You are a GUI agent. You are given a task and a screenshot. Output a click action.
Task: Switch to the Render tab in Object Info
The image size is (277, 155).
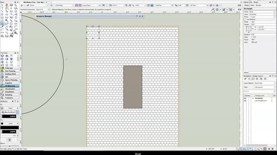coord(258,6)
